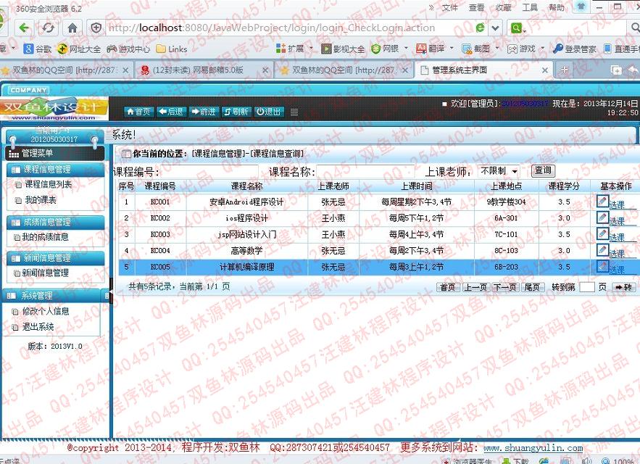Image resolution: width=640 pixels, height=464 pixels.
Task: Close the 管理系统主界面 tab
Action: point(544,70)
